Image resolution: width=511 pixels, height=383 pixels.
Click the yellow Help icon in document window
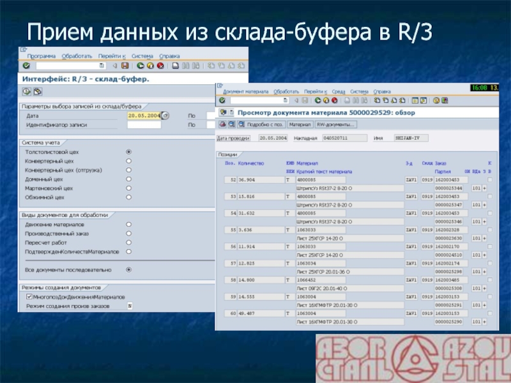[x=436, y=100]
